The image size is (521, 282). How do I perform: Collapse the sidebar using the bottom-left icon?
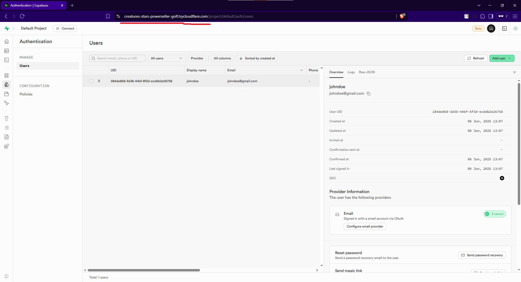pos(7,276)
